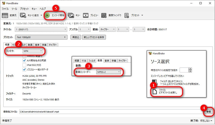Click the HandBrake icon in ソース選択 dialog
This screenshot has height=125, width=215.
tap(150, 53)
